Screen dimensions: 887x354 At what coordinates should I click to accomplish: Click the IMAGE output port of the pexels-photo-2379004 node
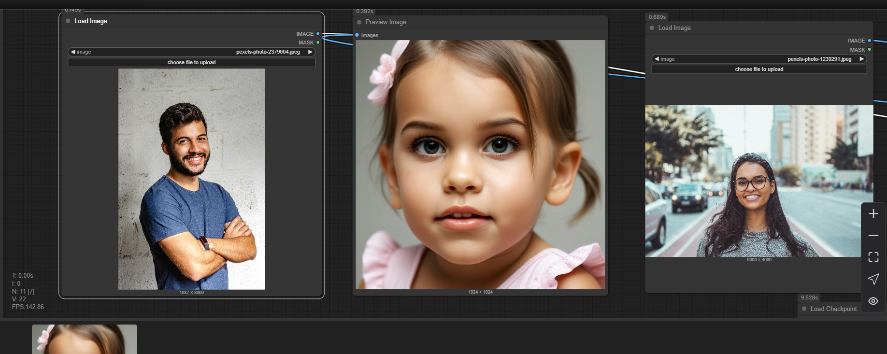point(318,34)
